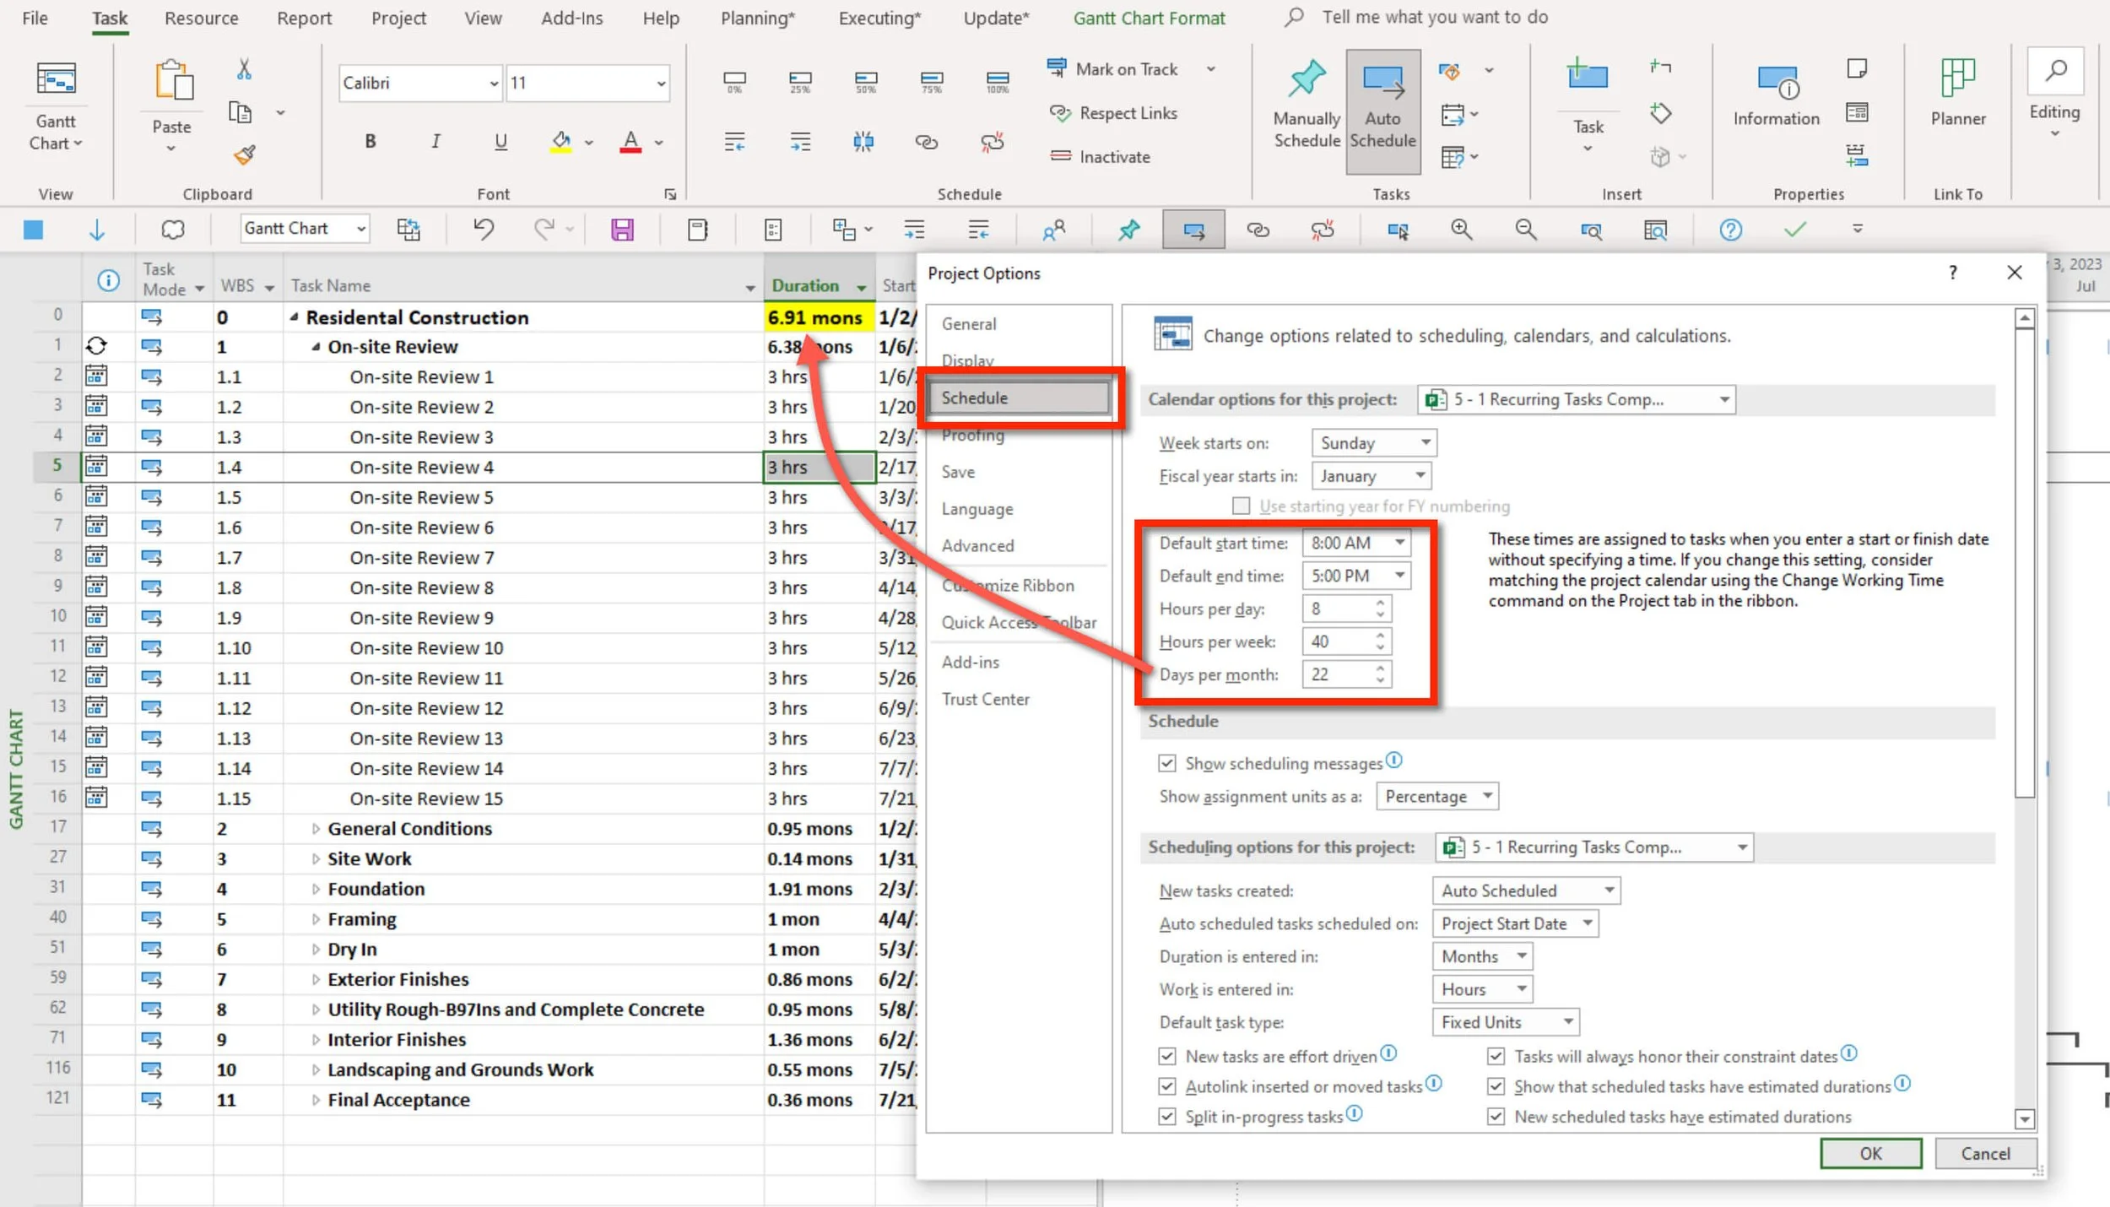The image size is (2110, 1207).
Task: Click the zoom in magnifier icon
Action: pos(1461,230)
